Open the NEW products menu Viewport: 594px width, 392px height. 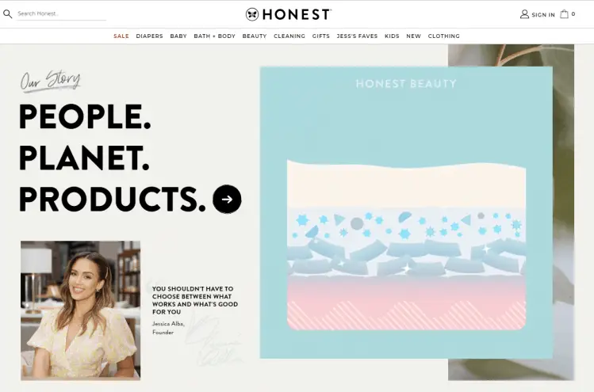[413, 36]
